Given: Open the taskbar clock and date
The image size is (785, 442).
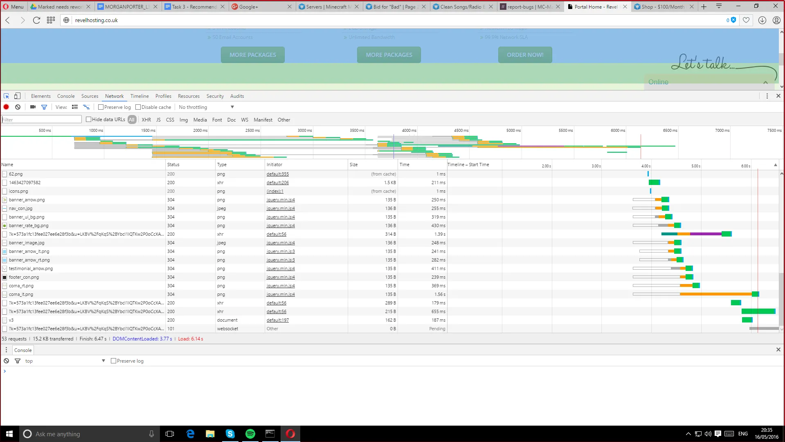Looking at the screenshot, I should click(x=766, y=434).
